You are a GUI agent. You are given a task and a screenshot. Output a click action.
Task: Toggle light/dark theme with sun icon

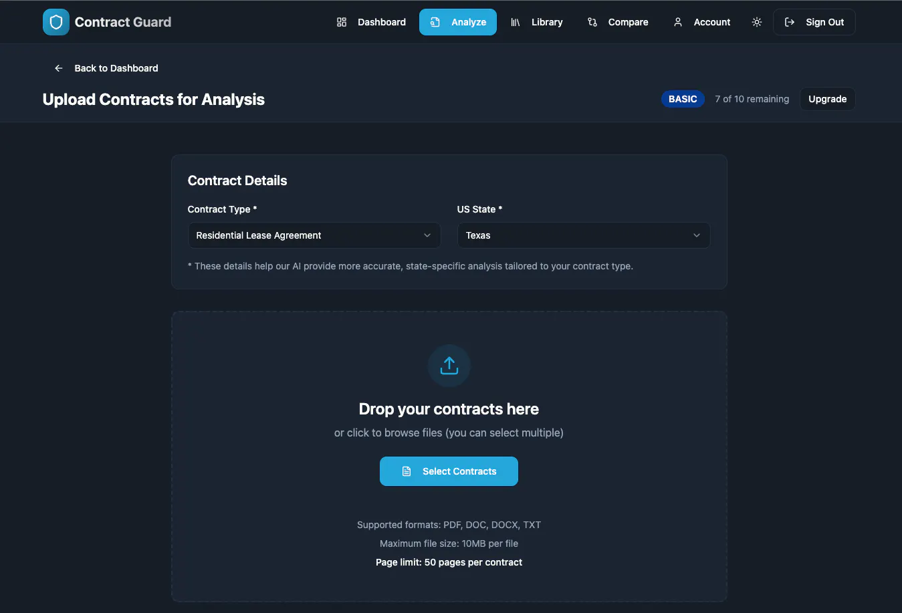point(757,22)
